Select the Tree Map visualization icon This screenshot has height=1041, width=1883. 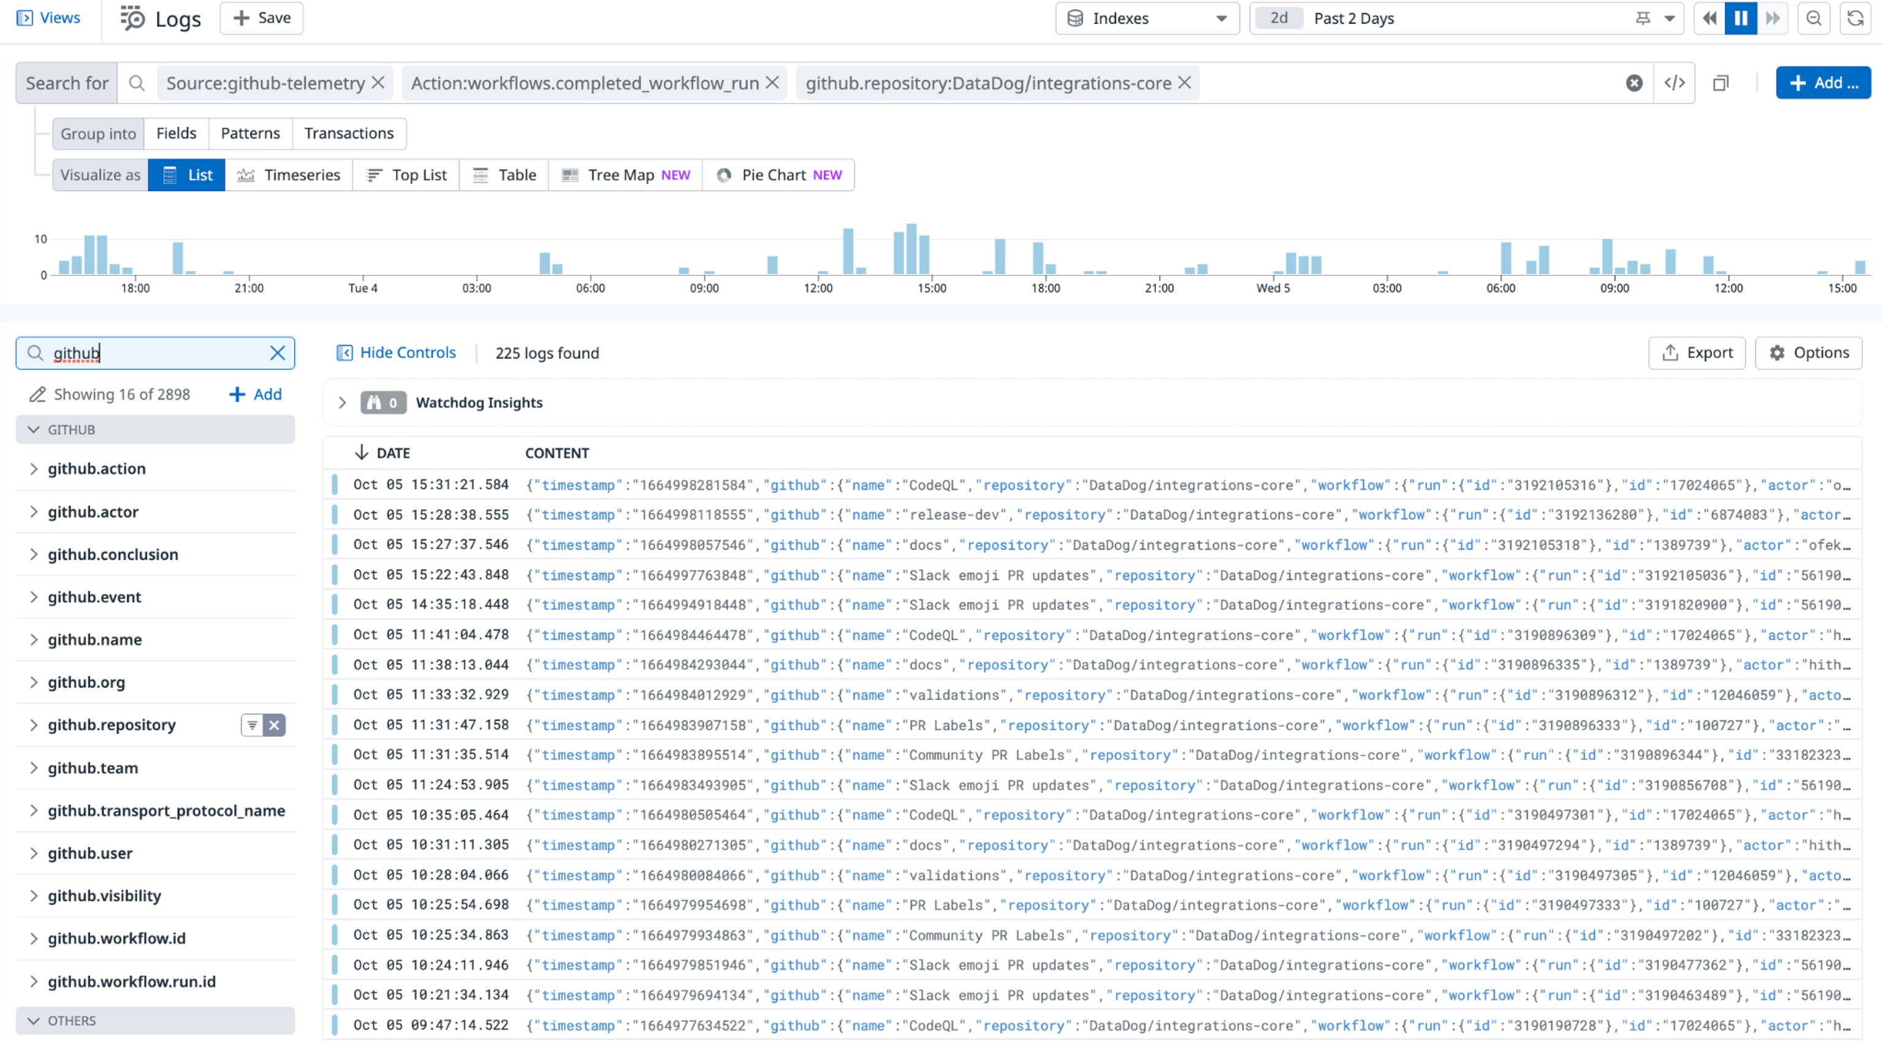(569, 175)
